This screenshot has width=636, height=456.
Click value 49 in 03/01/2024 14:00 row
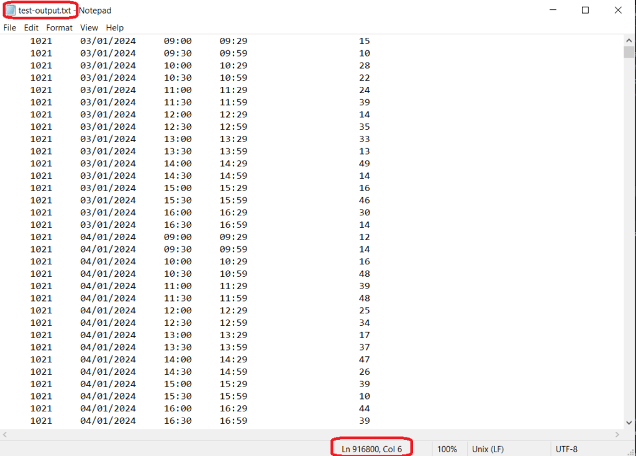pos(364,163)
